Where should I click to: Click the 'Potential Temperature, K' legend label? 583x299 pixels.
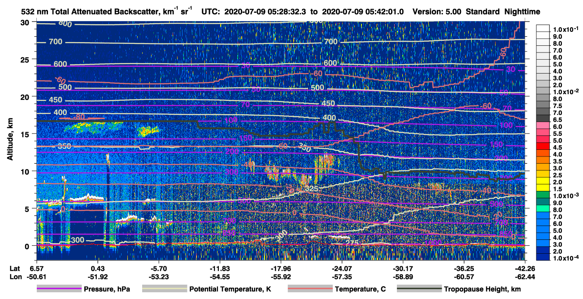231,289
